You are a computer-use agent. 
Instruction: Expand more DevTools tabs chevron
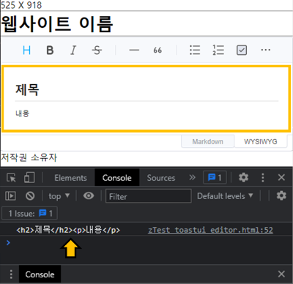click(193, 177)
